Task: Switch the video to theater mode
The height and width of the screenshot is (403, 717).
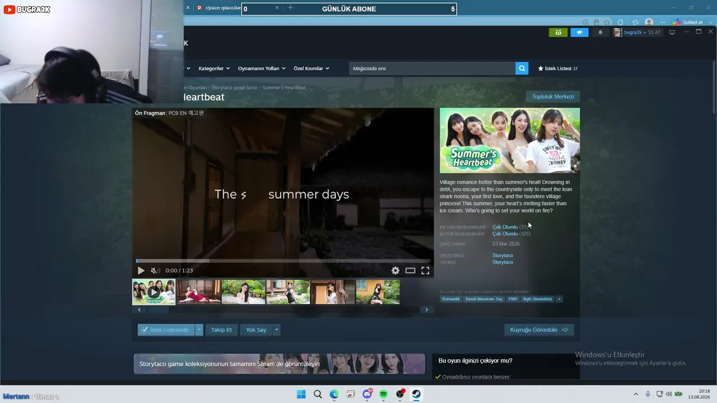Action: pyautogui.click(x=411, y=270)
